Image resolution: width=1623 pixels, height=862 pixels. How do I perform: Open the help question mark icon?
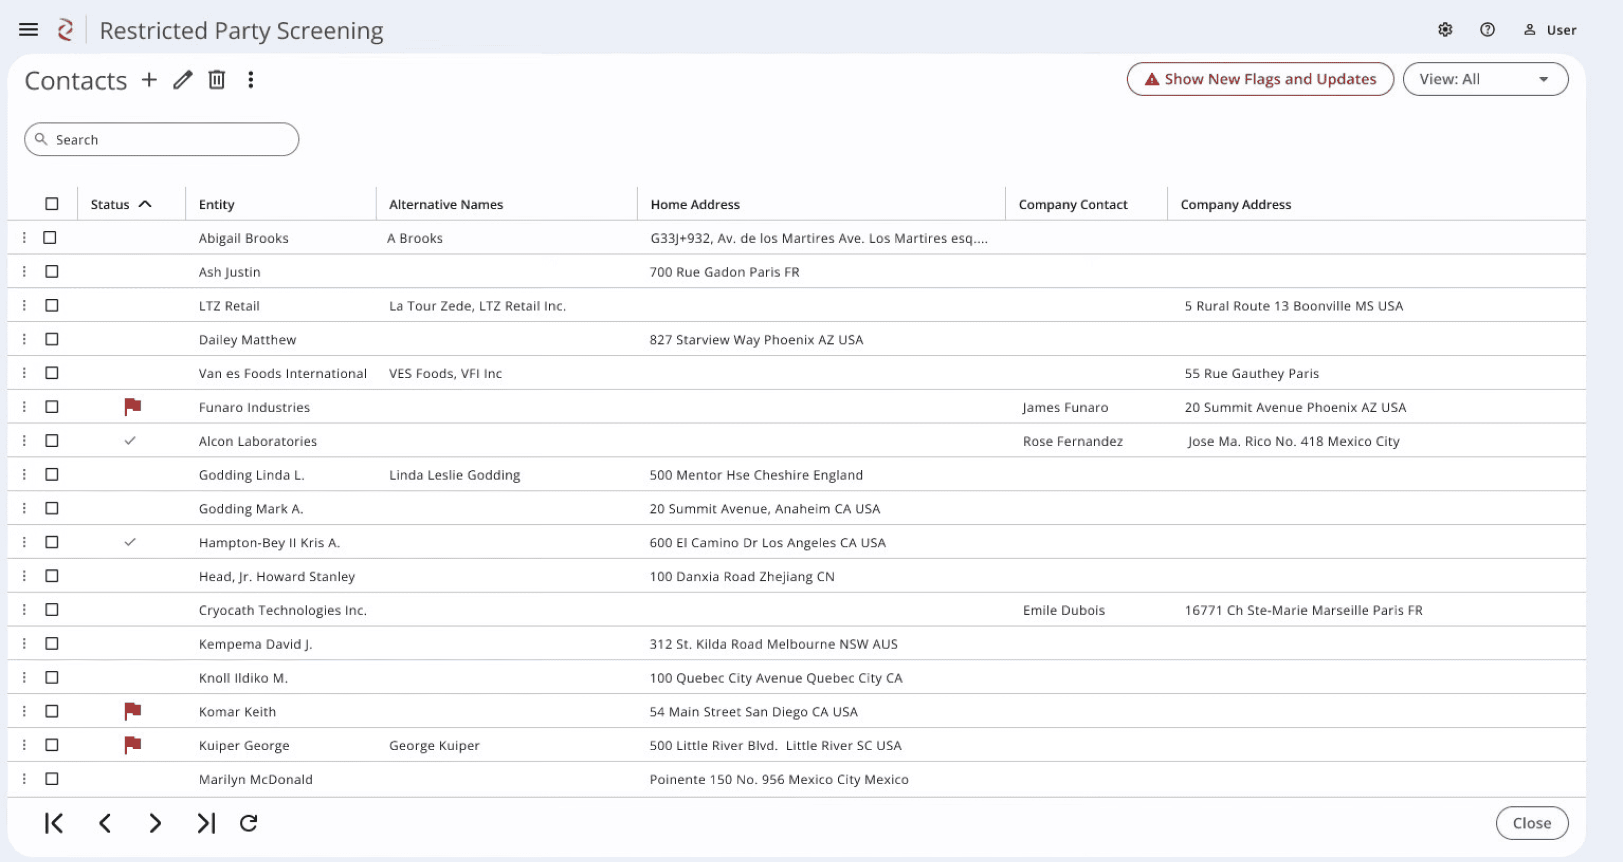(1487, 29)
